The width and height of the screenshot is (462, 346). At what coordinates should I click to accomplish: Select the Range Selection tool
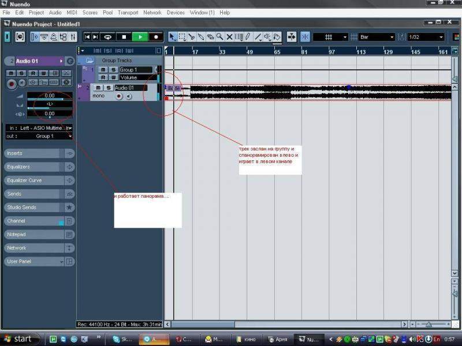pyautogui.click(x=182, y=37)
